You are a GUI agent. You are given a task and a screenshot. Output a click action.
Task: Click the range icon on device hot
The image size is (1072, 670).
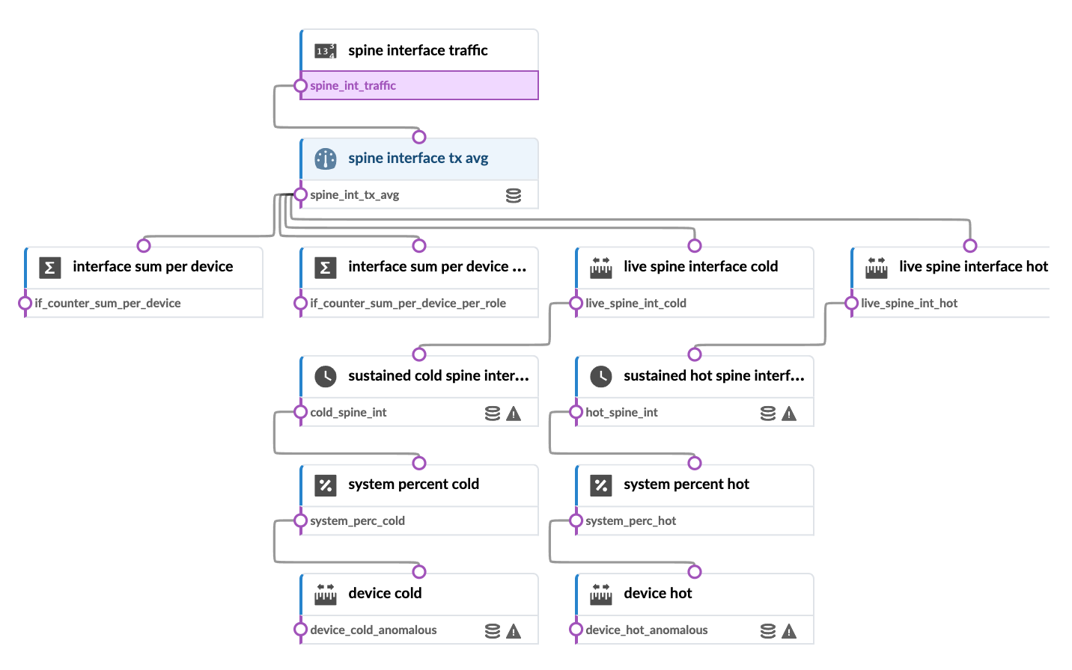(x=600, y=594)
